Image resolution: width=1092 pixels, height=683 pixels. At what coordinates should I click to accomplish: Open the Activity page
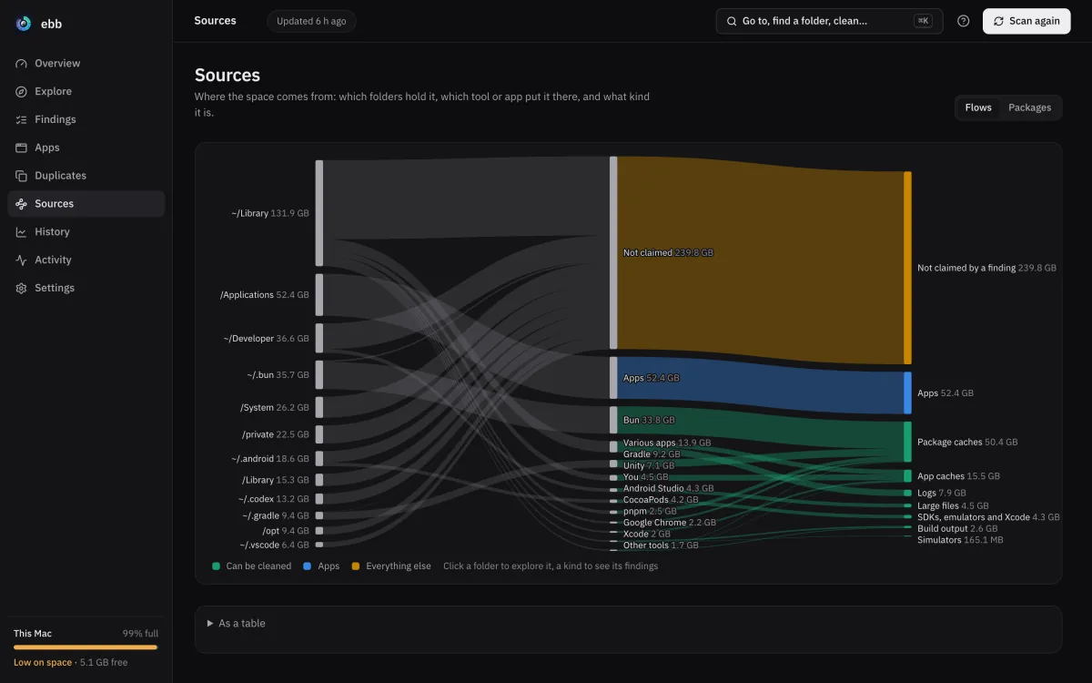click(x=86, y=260)
